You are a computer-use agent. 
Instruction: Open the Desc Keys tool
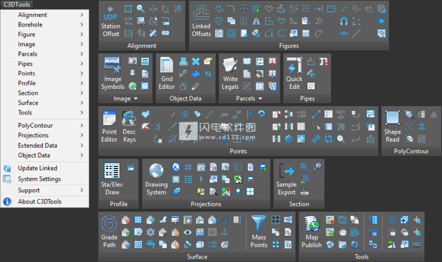129,127
